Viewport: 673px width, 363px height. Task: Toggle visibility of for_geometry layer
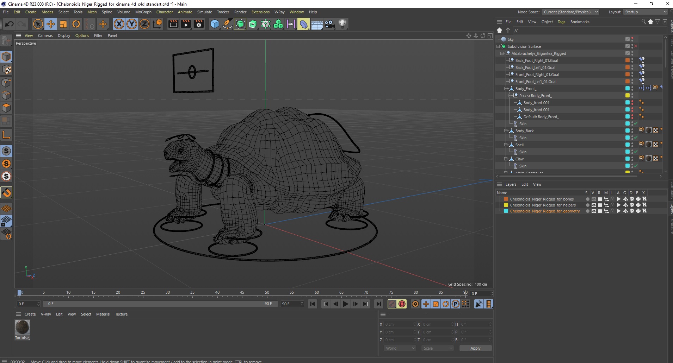(594, 211)
